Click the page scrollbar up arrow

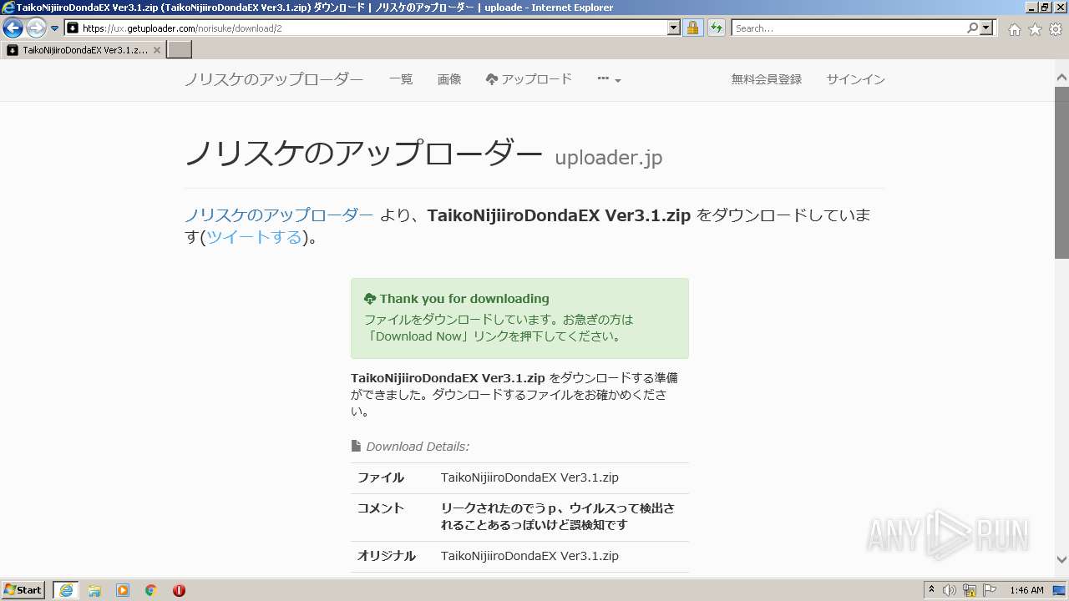[1061, 78]
